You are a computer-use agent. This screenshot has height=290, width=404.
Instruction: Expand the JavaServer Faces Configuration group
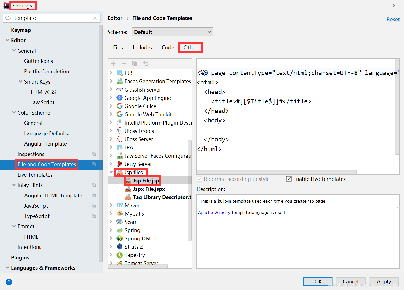[x=111, y=156]
